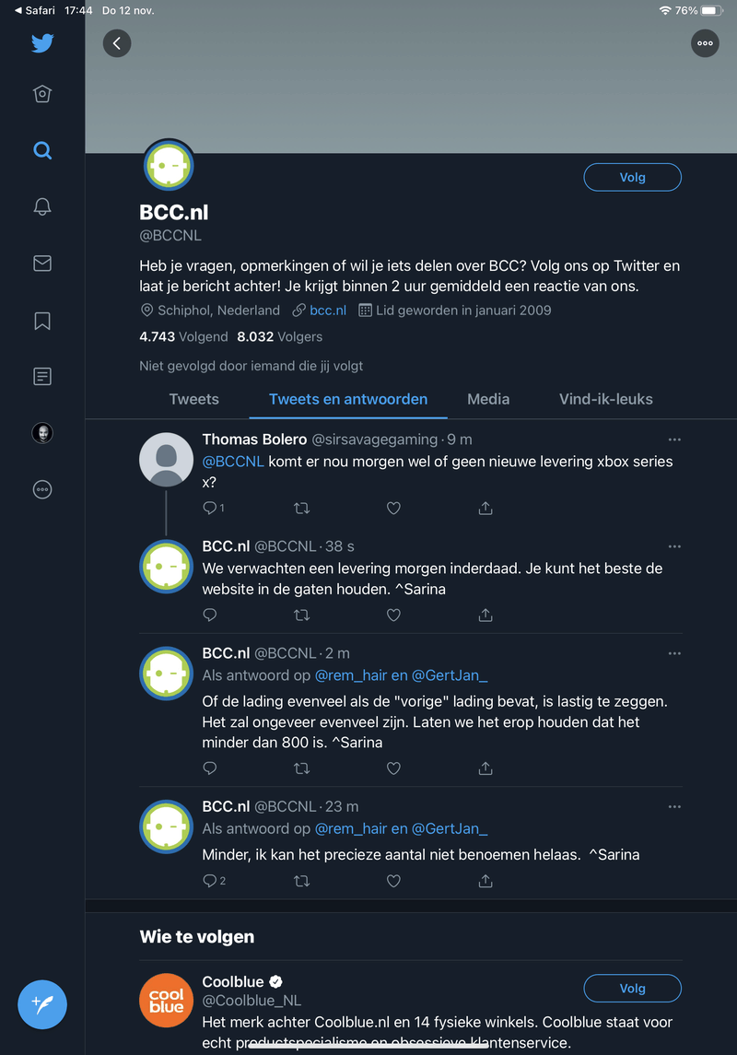Open the 8.032 Volgers followers list
Image resolution: width=737 pixels, height=1055 pixels.
click(x=279, y=336)
